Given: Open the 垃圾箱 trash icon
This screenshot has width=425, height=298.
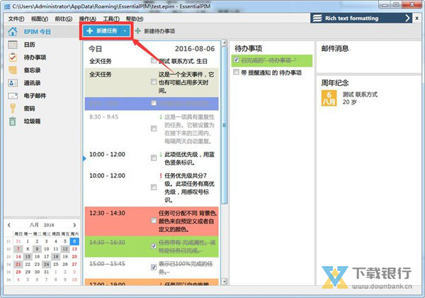Looking at the screenshot, I should [x=13, y=121].
